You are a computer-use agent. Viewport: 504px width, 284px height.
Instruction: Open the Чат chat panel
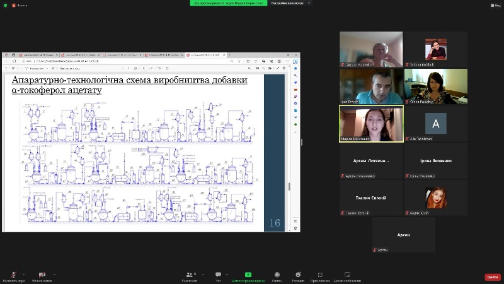point(218,276)
